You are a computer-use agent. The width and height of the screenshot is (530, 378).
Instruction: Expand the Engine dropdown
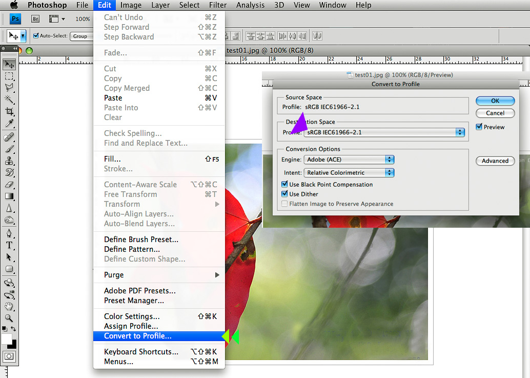349,160
